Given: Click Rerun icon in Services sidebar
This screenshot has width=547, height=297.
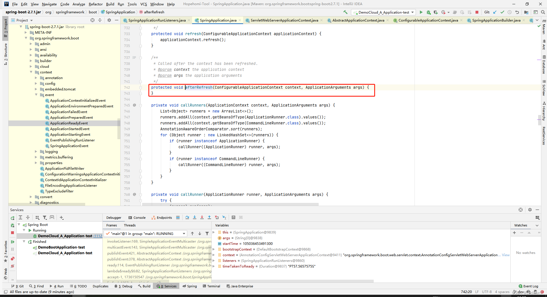Looking at the screenshot, I should tap(12, 218).
